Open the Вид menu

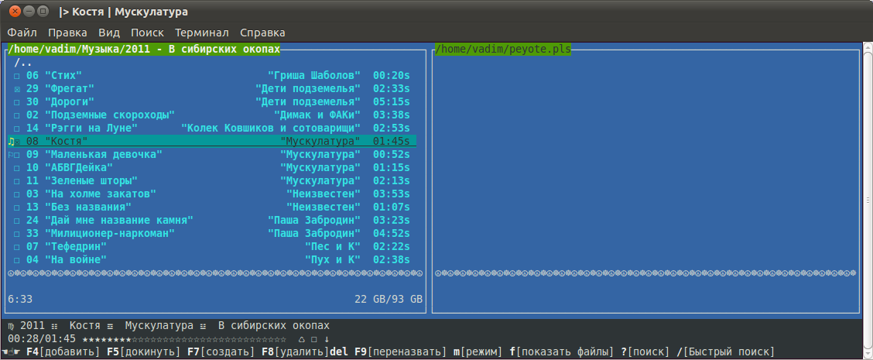point(109,33)
